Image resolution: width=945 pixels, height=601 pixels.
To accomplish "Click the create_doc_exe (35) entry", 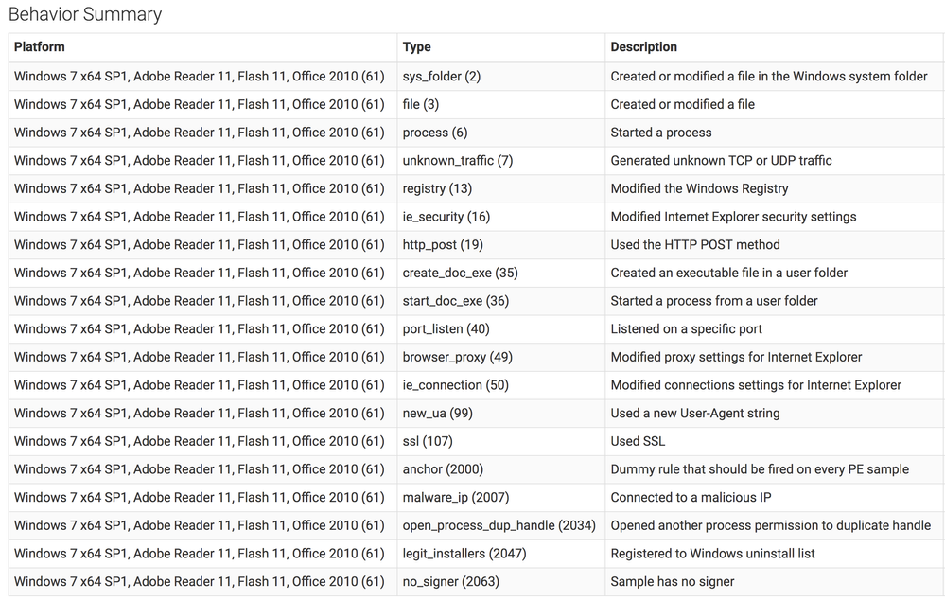I will click(460, 273).
